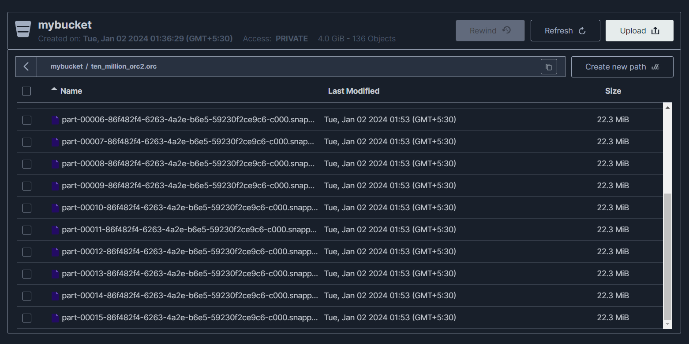Viewport: 689px width, 344px height.
Task: Click the scrollbar up arrow
Action: [x=667, y=107]
